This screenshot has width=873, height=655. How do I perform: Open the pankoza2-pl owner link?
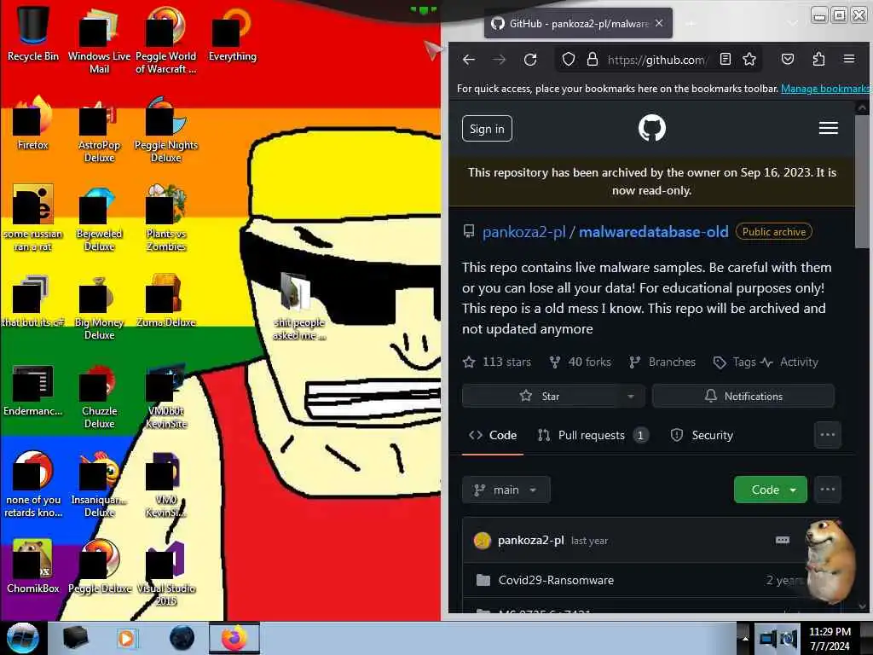524,232
